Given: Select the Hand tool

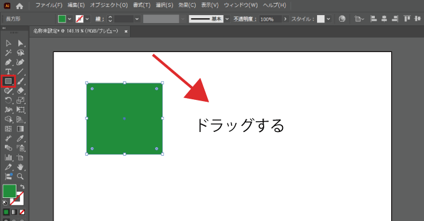Looking at the screenshot, I should click(20, 167).
